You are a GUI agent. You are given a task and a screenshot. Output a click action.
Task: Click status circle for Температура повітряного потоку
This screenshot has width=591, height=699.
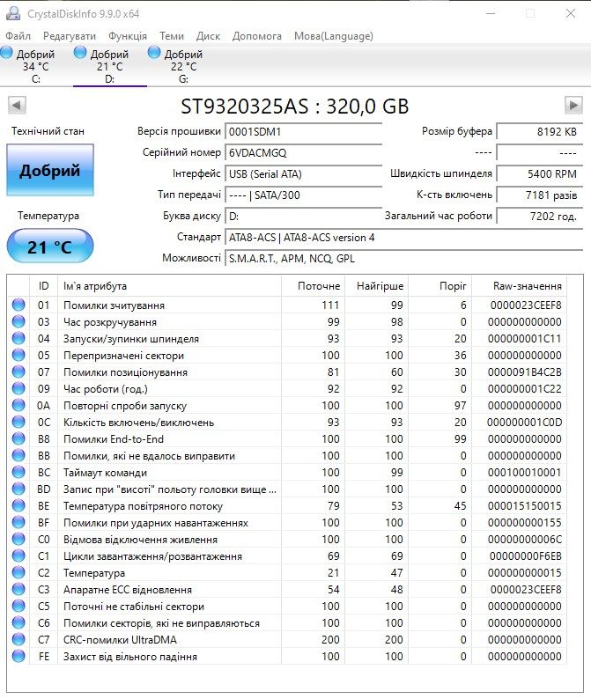pyautogui.click(x=18, y=505)
